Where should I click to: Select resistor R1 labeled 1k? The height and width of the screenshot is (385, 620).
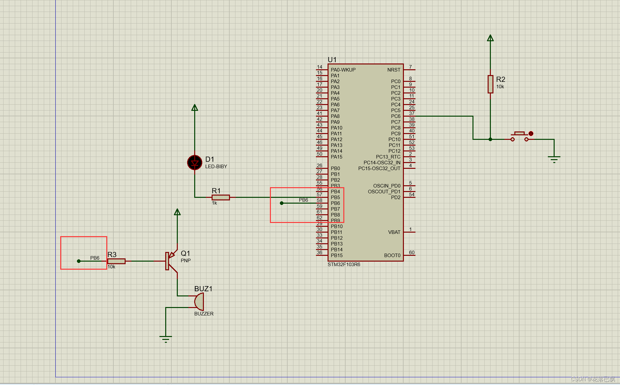[x=220, y=197]
